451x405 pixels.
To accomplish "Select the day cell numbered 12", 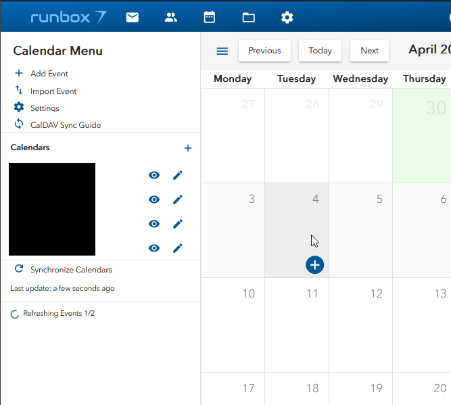I will (x=360, y=325).
